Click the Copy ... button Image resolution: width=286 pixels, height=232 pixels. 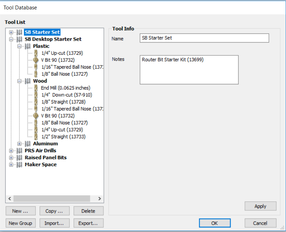[55, 211]
